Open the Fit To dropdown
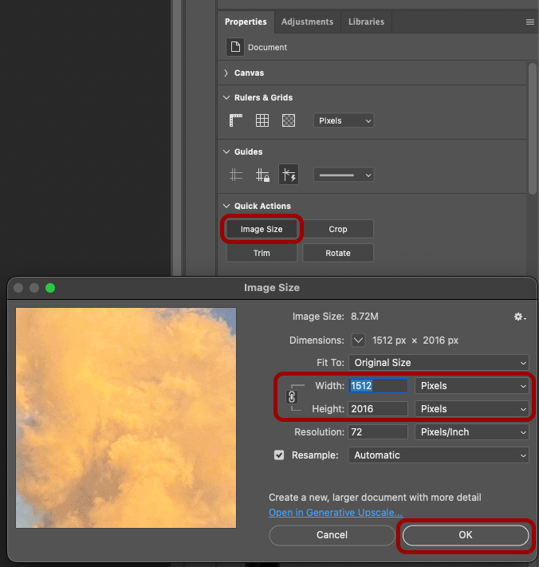Image resolution: width=539 pixels, height=567 pixels. click(x=439, y=363)
